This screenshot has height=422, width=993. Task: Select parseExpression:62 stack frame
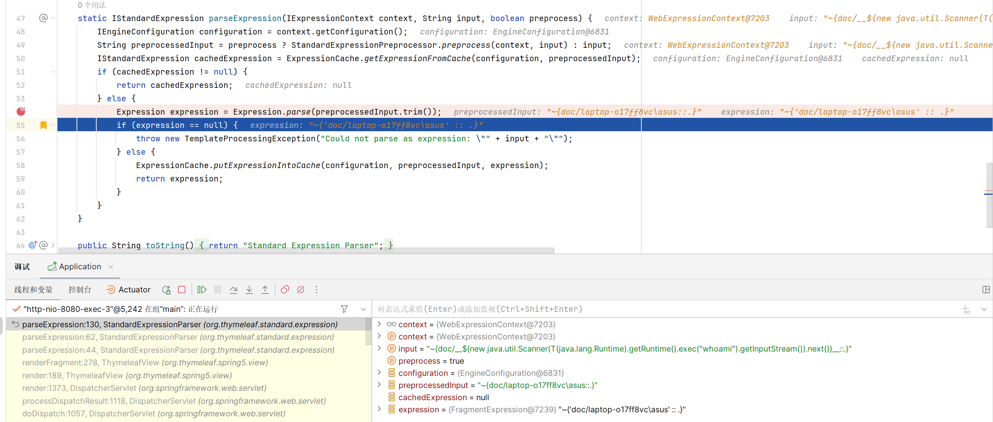click(186, 337)
